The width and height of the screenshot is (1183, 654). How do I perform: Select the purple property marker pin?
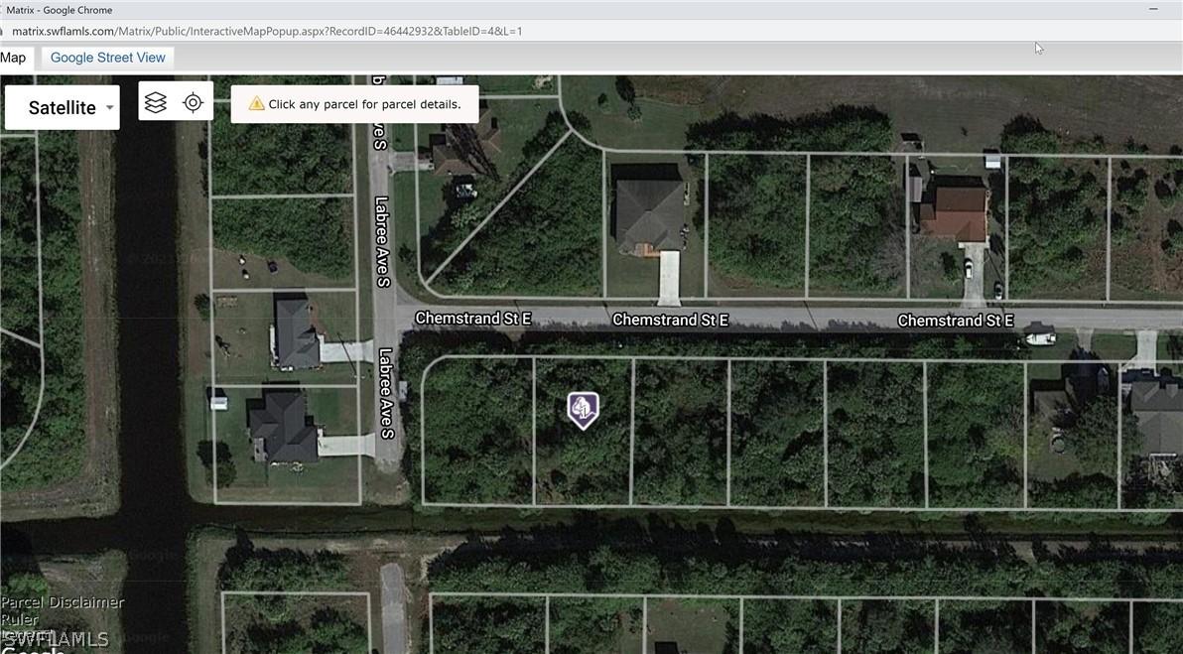[583, 409]
